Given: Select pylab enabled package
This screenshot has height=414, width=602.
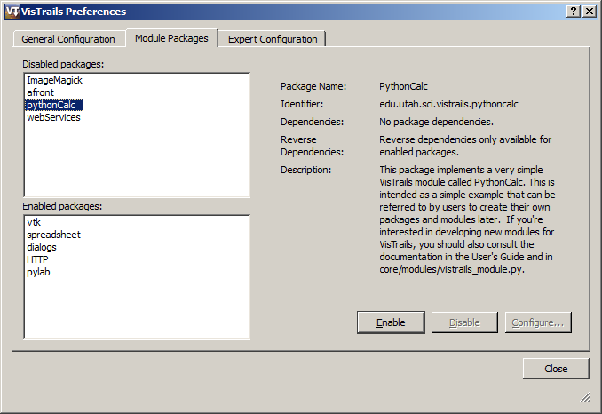Looking at the screenshot, I should coord(38,272).
